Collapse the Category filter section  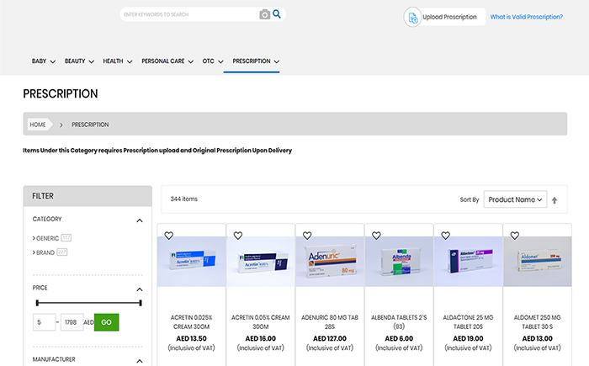pos(140,220)
